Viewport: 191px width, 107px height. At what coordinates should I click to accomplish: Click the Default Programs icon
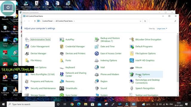(x=132, y=46)
